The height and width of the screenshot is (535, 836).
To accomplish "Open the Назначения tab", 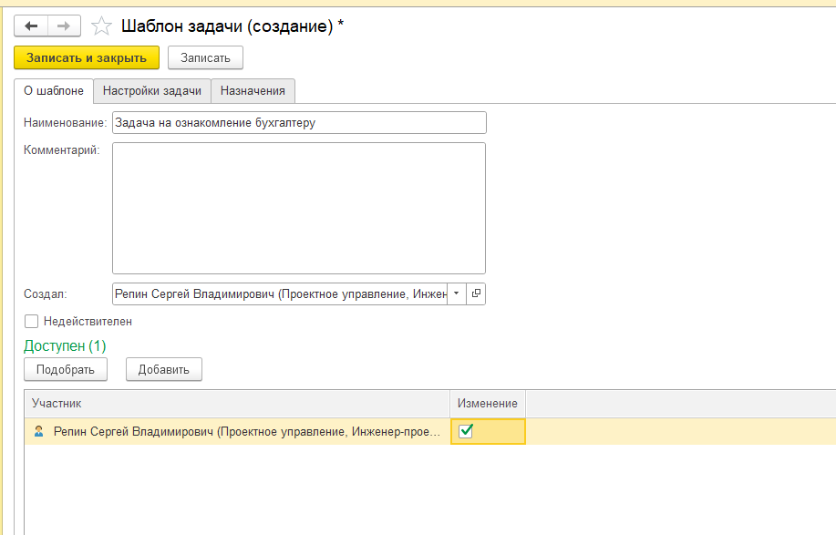I will point(253,91).
